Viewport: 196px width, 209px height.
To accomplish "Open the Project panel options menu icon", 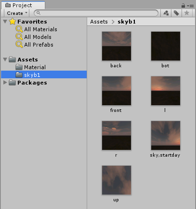I will pos(191,6).
